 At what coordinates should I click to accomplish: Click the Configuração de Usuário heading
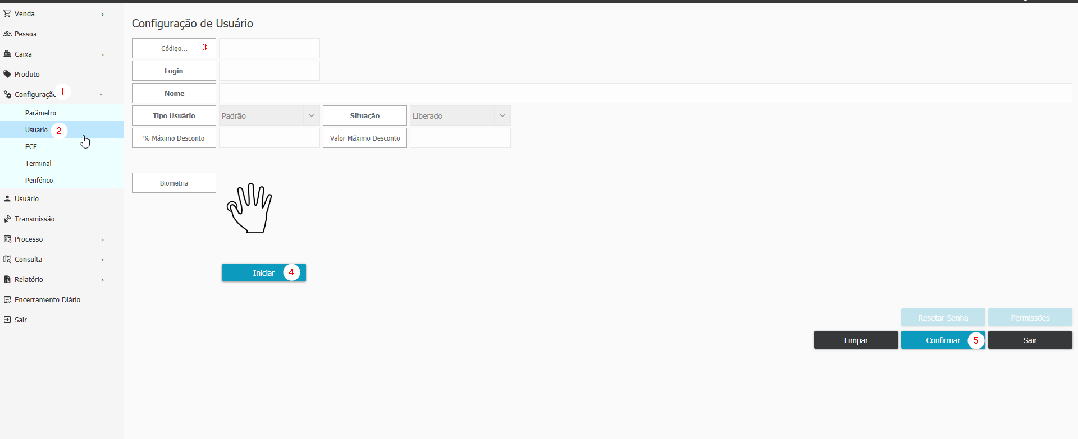193,24
